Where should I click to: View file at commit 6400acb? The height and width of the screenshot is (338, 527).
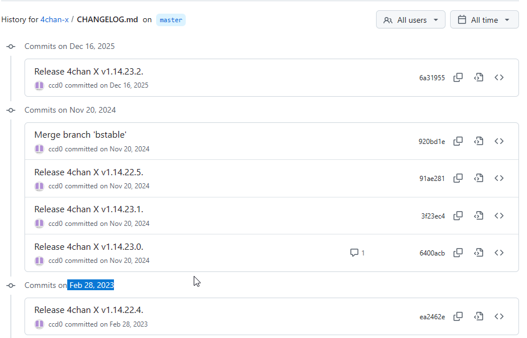(479, 253)
